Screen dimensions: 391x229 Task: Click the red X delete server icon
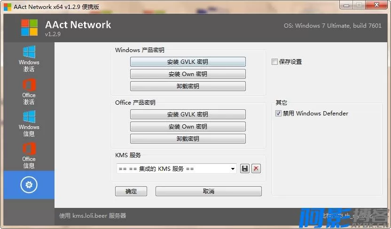[256, 168]
